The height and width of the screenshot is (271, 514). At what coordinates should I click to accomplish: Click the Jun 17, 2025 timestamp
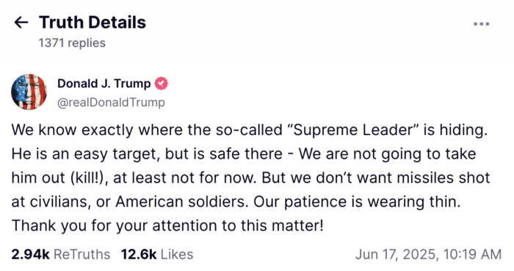[x=428, y=255]
